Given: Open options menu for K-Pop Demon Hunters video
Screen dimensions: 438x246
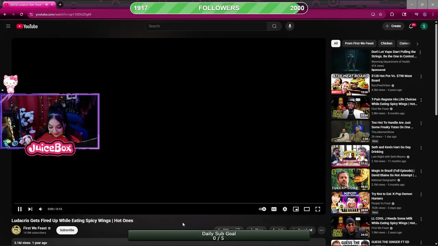Looking at the screenshot, I should [x=421, y=194].
